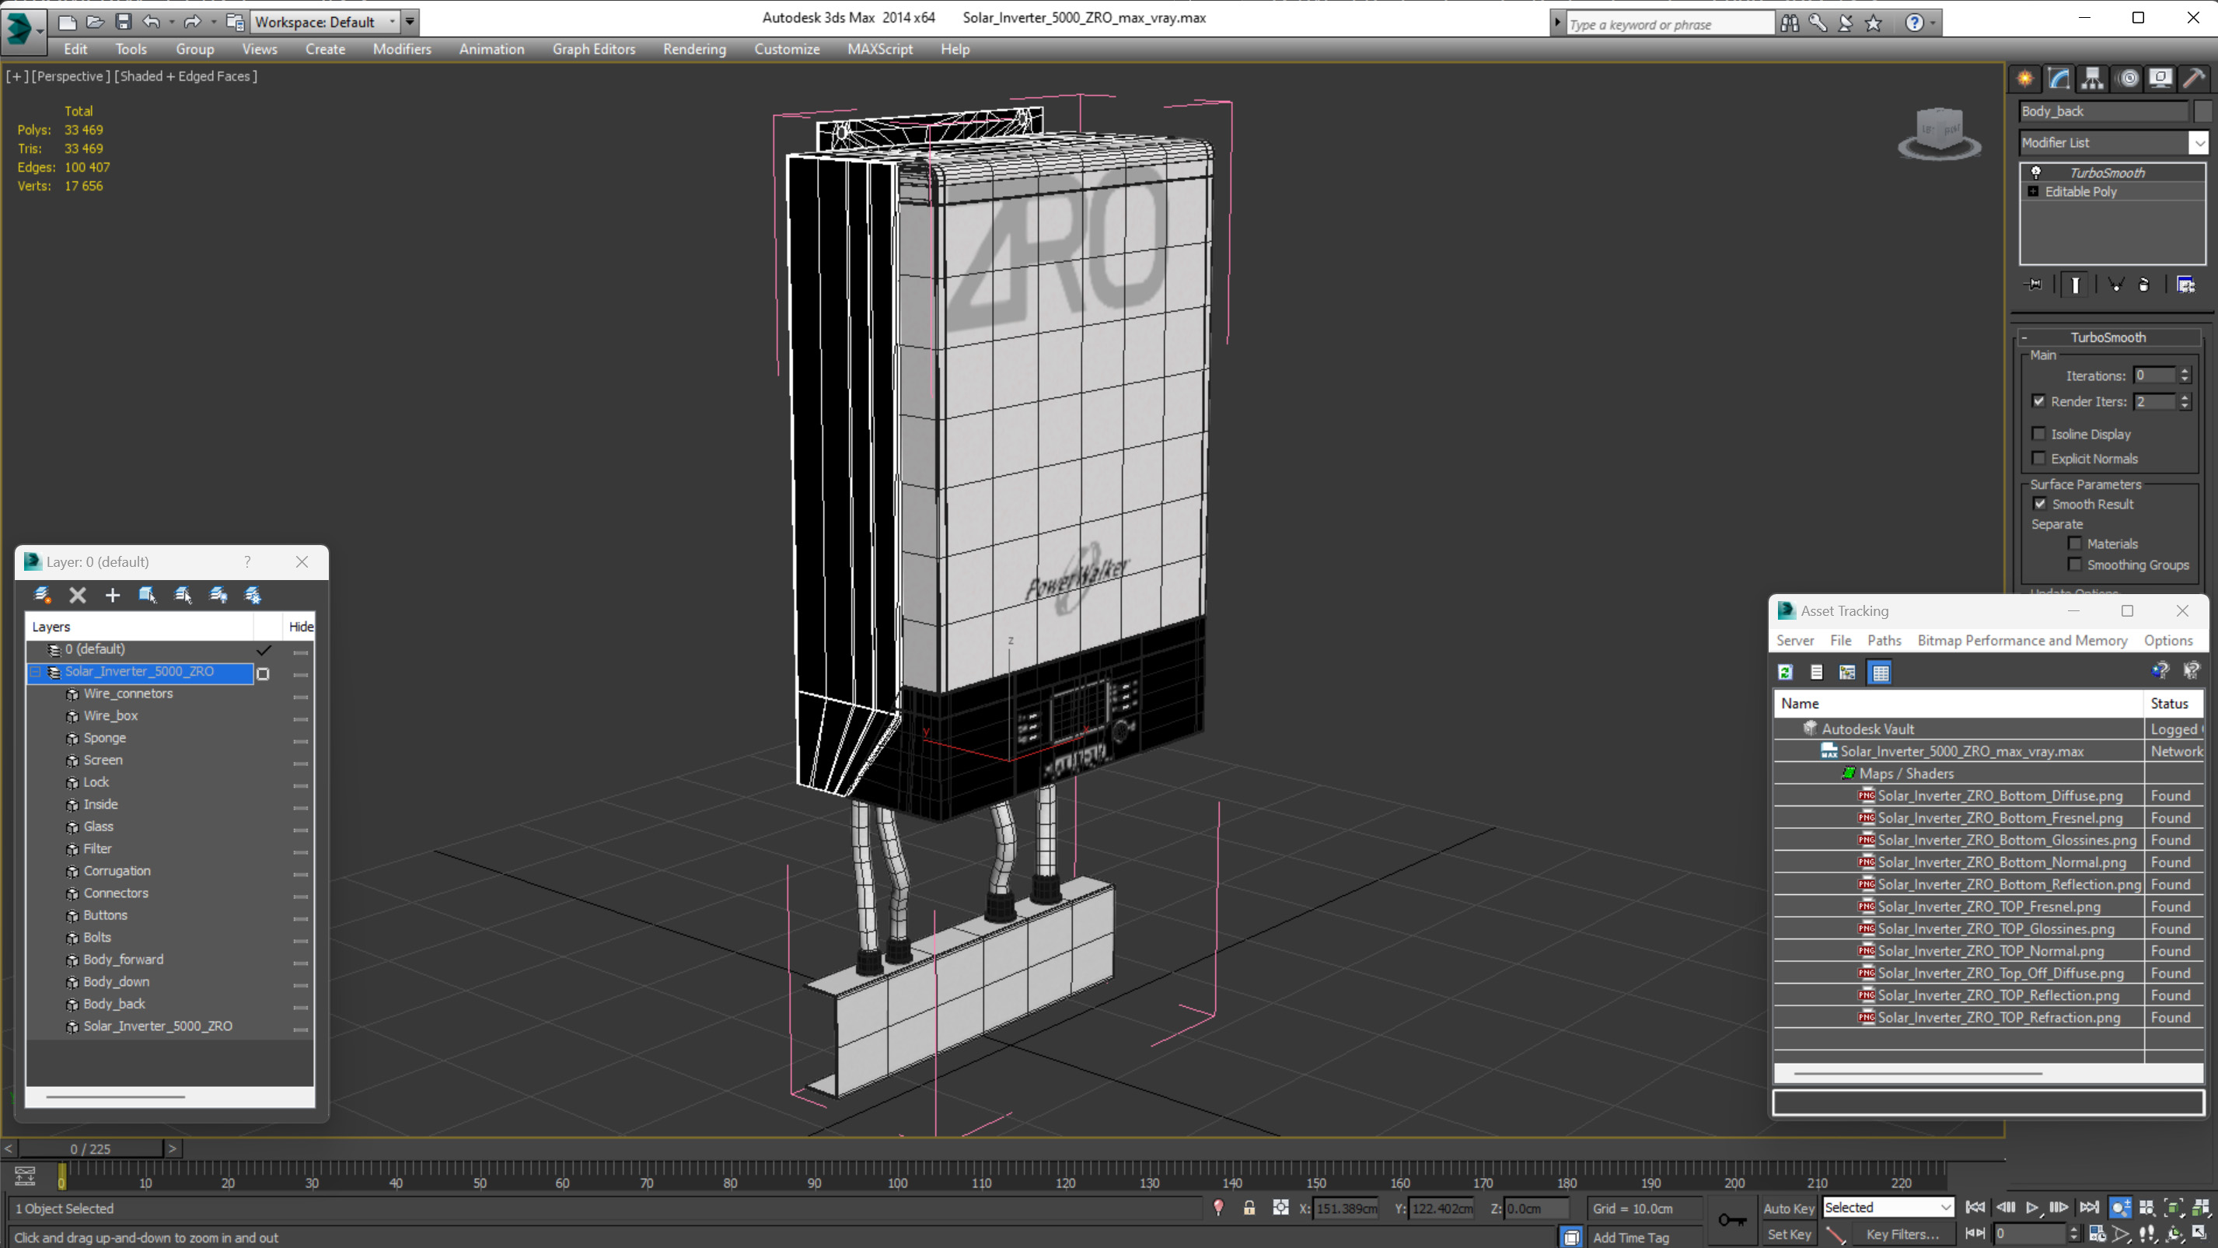Enable Separate by Smoothing Groups checkbox

(x=2075, y=565)
